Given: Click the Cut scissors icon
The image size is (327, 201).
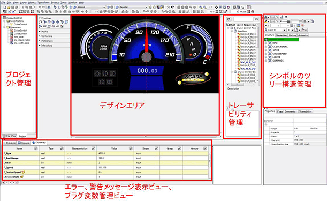Looking at the screenshot, I should (x=23, y=7).
